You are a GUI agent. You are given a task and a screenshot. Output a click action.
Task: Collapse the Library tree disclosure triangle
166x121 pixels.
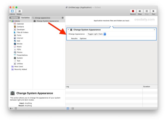click(x=10, y=21)
